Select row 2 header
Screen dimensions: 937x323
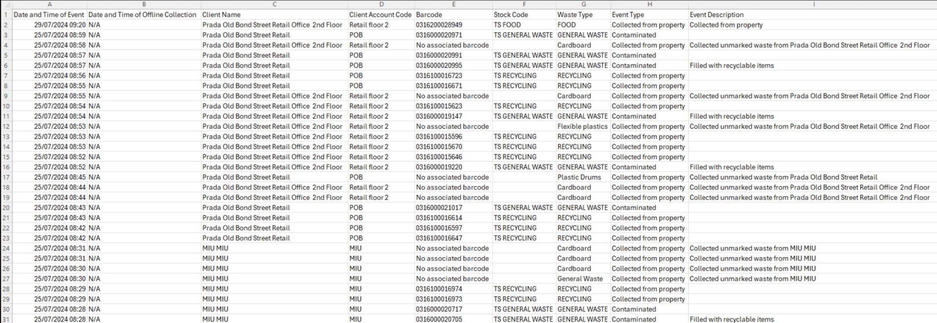tap(6, 25)
